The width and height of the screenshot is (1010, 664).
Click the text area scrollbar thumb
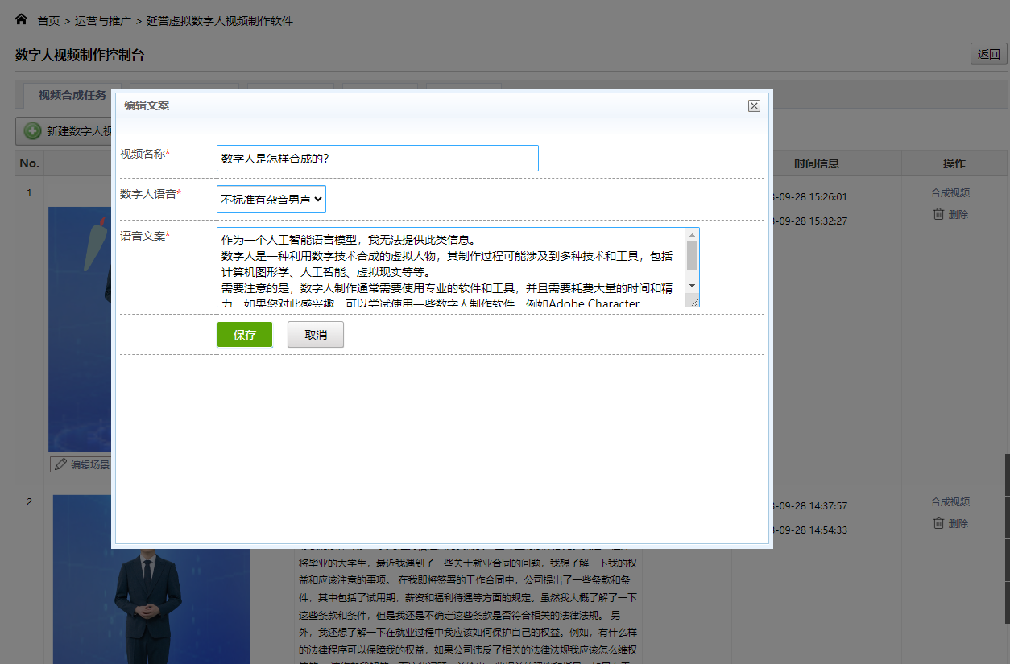pos(692,254)
